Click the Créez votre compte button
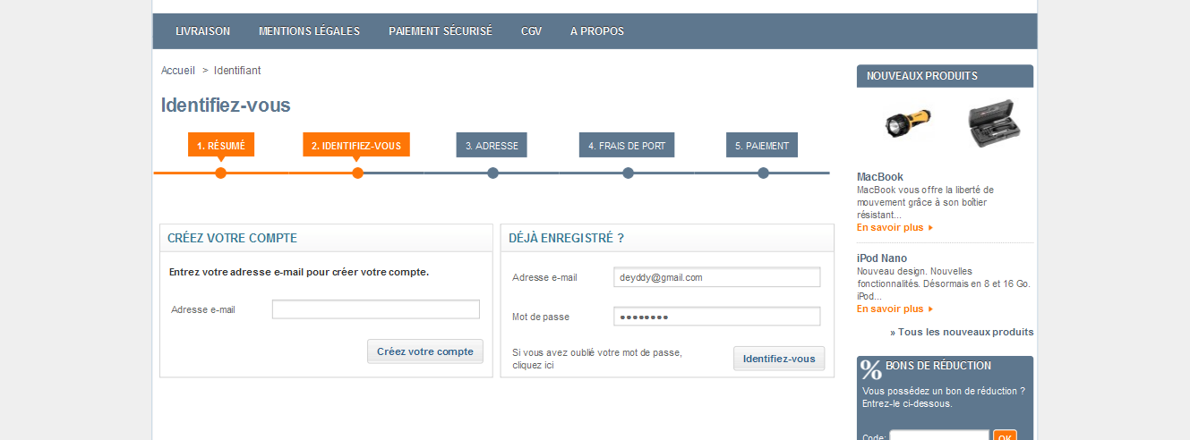The image size is (1190, 440). pos(425,351)
